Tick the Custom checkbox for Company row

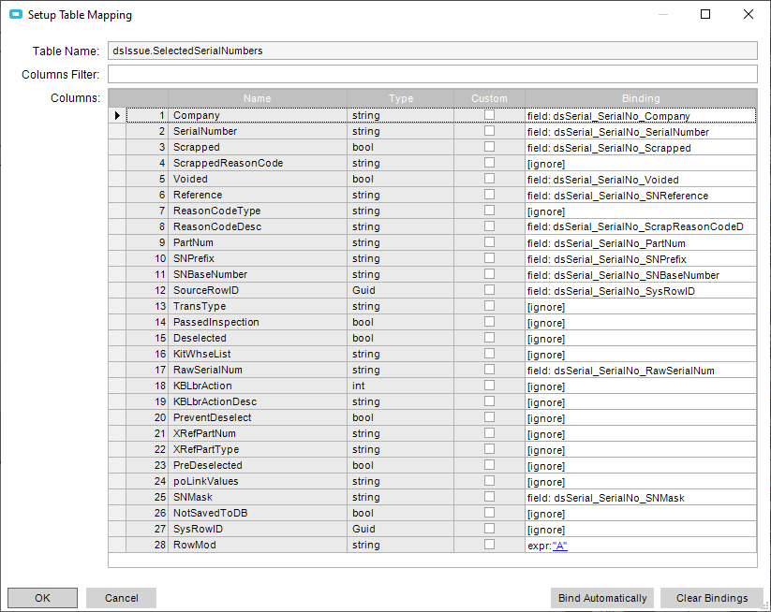489,115
